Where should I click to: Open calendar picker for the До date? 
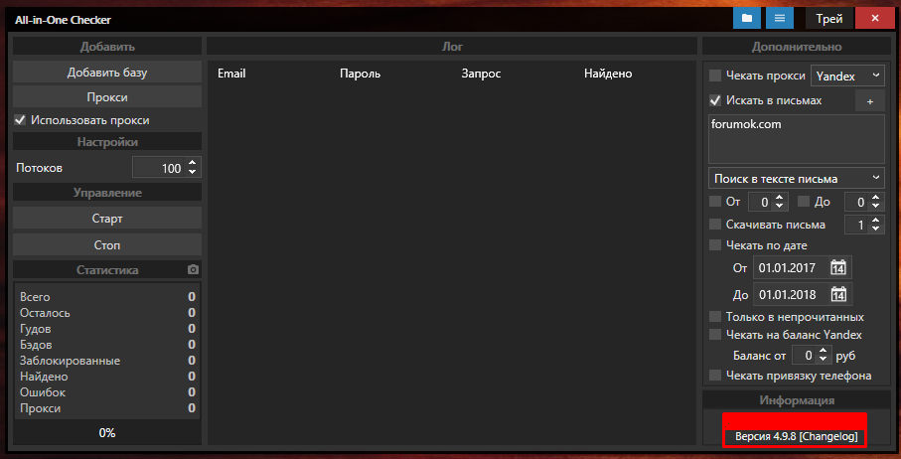pos(838,294)
